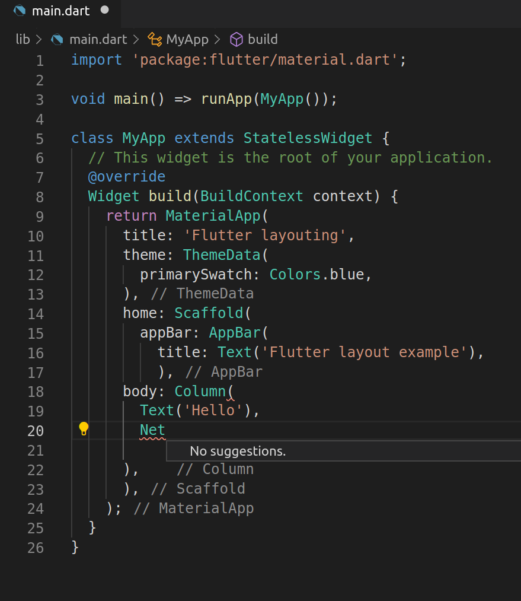Click 'Colors' on line 12
This screenshot has height=601, width=521.
click(295, 275)
